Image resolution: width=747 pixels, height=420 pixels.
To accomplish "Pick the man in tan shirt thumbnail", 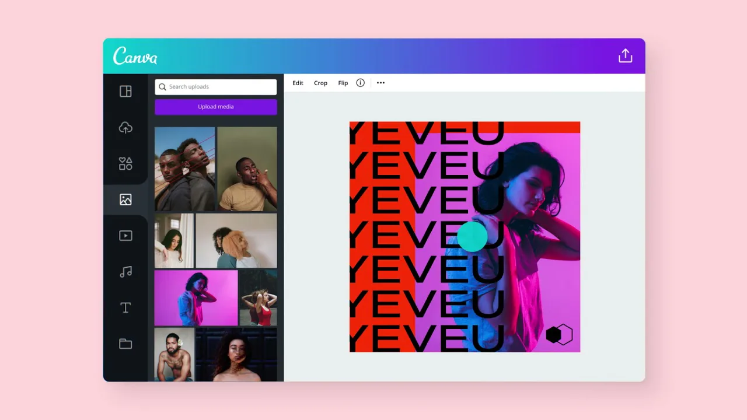I will 247,169.
